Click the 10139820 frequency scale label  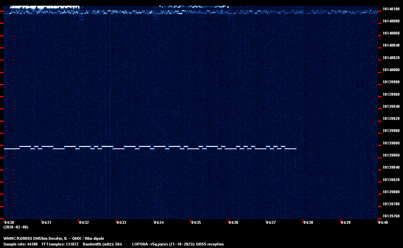tap(391, 180)
